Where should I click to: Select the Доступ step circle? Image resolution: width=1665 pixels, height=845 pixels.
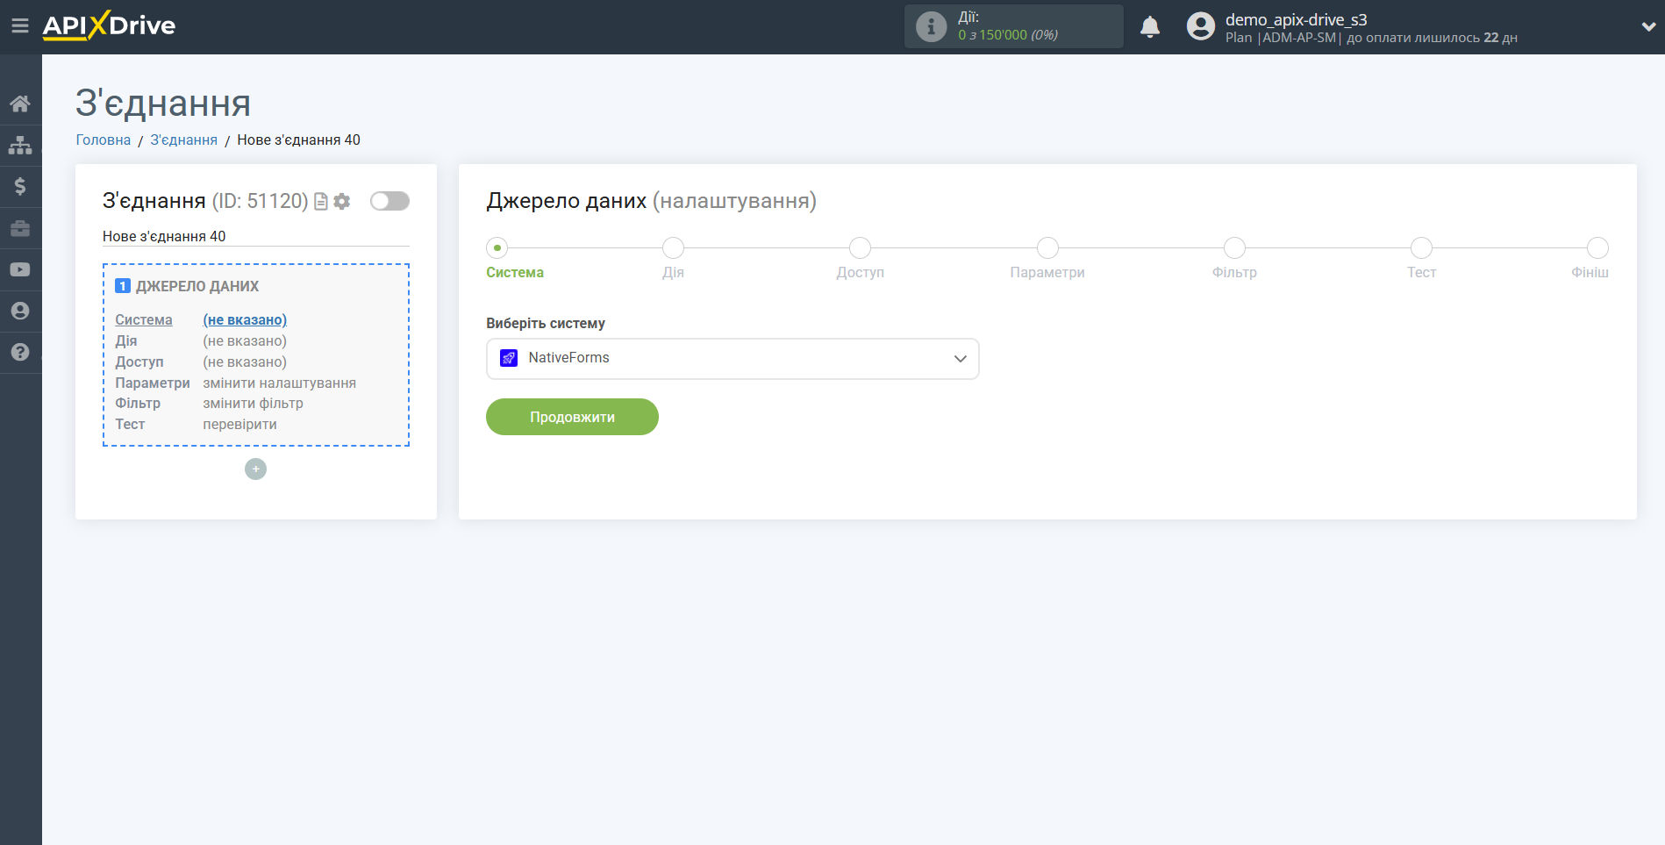tap(861, 248)
